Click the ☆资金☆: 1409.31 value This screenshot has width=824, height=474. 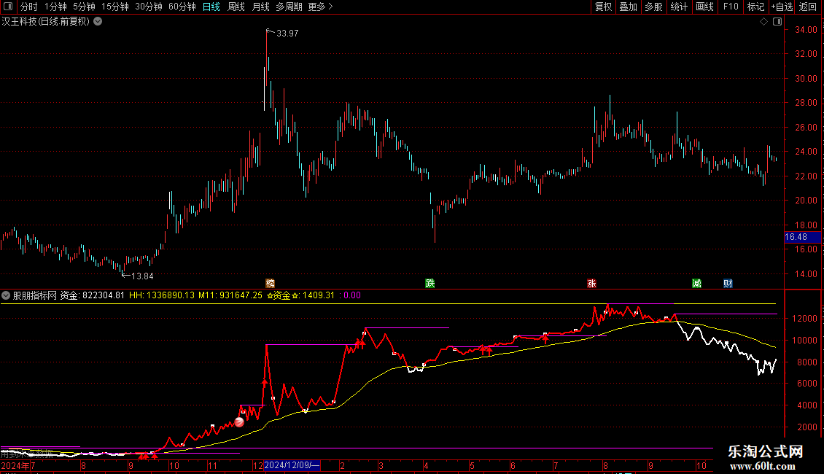300,295
